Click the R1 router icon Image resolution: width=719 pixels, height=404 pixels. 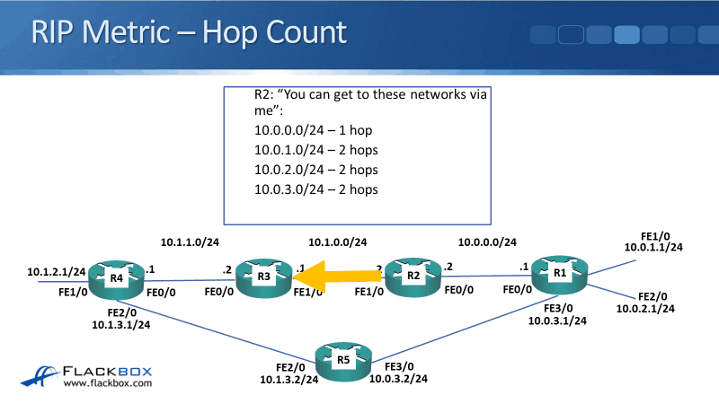coord(559,273)
